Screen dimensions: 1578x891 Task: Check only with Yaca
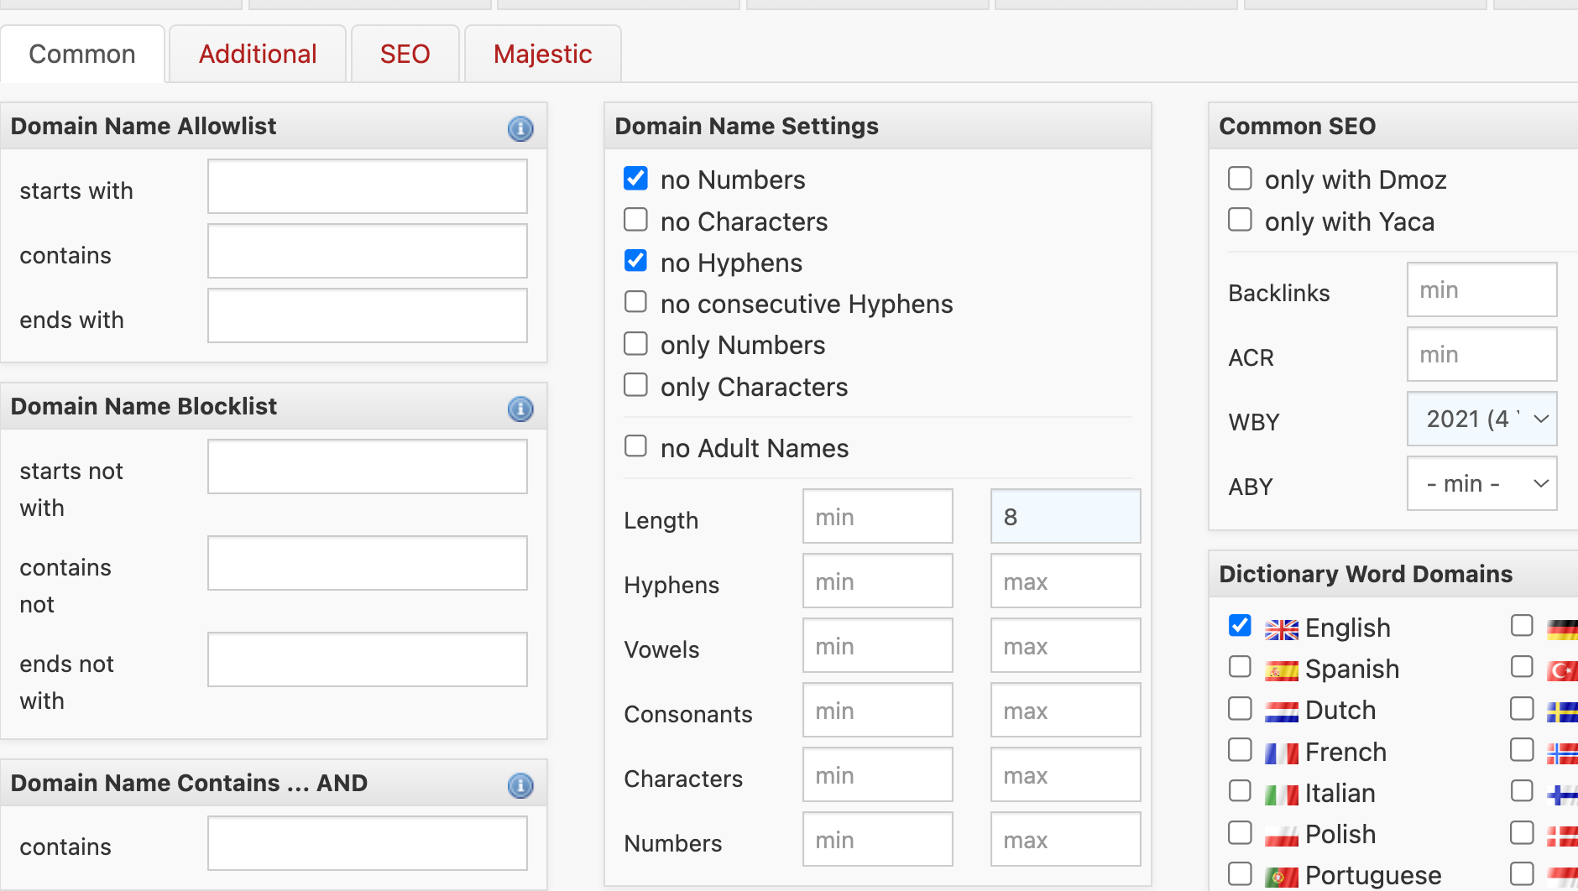click(x=1240, y=220)
